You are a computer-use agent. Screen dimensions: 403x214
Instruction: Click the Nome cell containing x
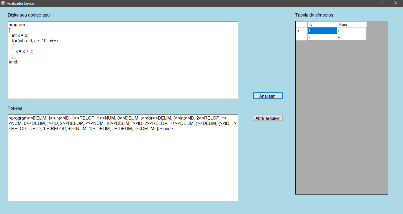tap(352, 30)
